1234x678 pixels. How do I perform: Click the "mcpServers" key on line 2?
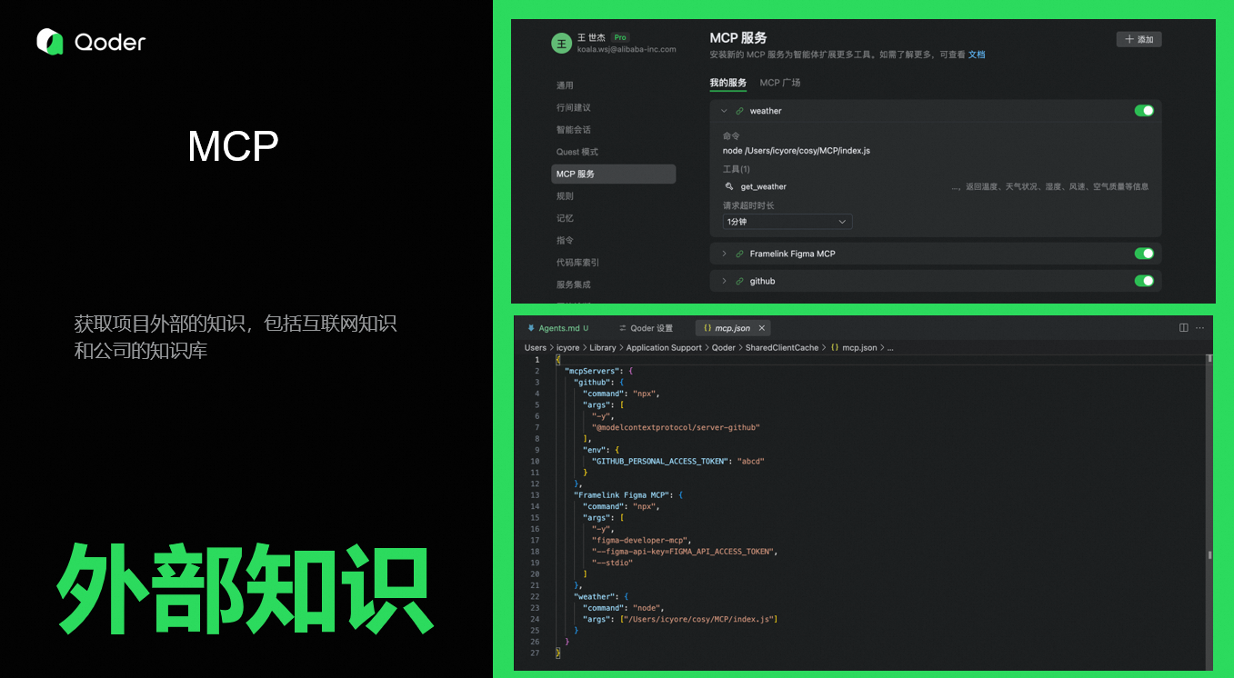click(x=594, y=371)
